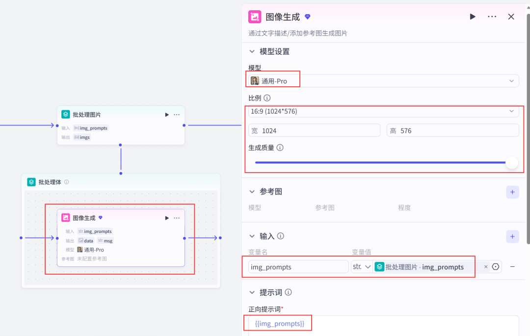Screen dimensions: 530x336
Task: Click the 图像生成 node icon in the panel header
Action: 255,16
